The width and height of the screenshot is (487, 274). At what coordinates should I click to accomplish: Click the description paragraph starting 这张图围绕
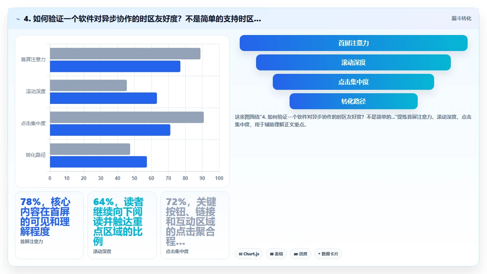tap(353, 121)
